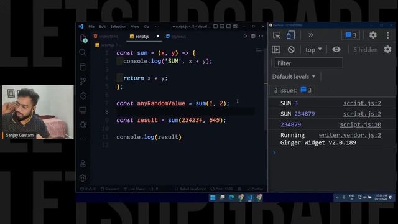Open console settings gear beside 5 hidden
Screen dimensions: 398x224
point(387,49)
